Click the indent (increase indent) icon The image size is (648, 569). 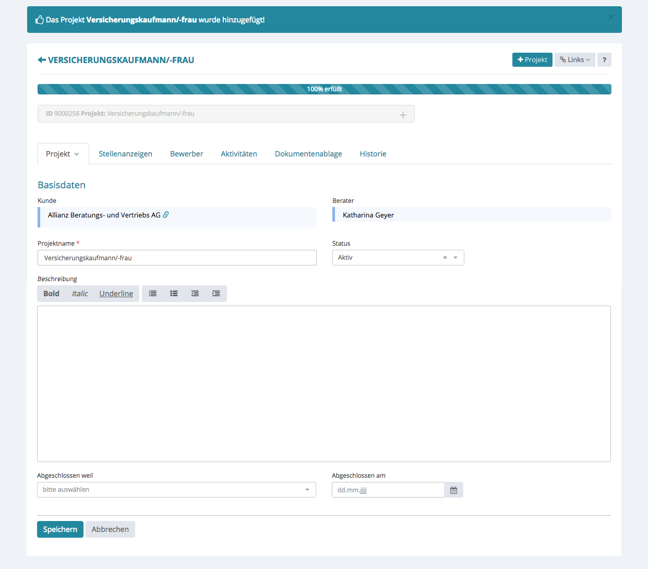pos(216,294)
